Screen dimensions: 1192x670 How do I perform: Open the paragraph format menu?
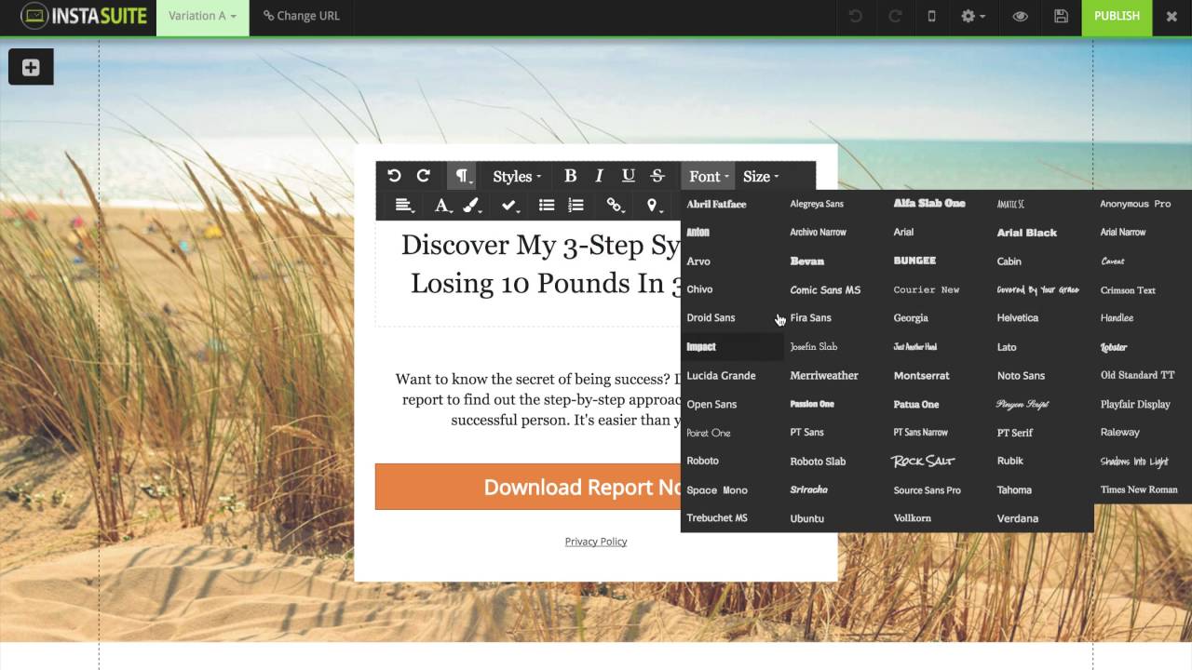463,176
